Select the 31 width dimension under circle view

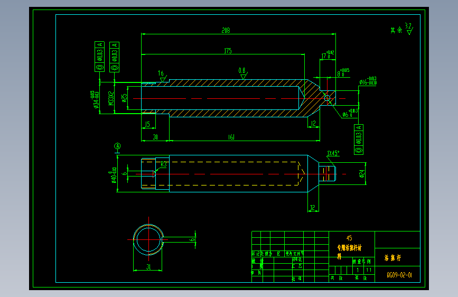(x=148, y=267)
